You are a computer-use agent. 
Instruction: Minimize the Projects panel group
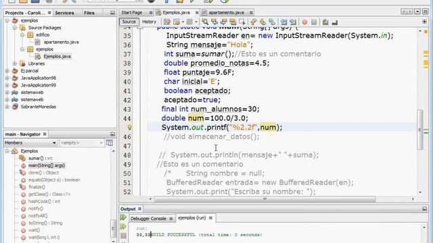pos(113,13)
